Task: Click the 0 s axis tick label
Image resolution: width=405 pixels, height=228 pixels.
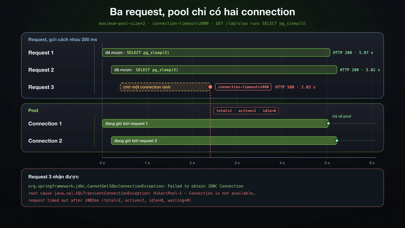Action: pyautogui.click(x=102, y=163)
